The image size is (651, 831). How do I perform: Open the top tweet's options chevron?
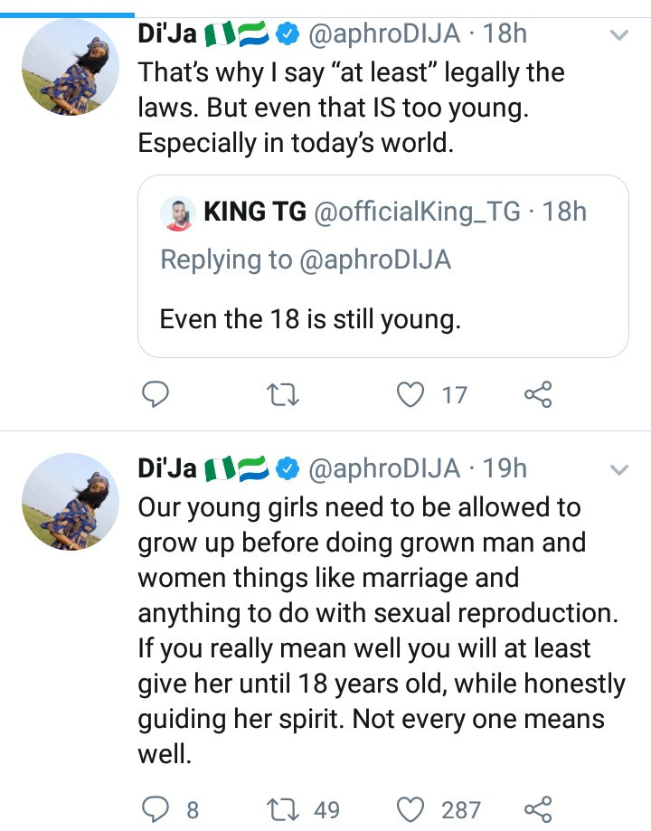point(618,36)
